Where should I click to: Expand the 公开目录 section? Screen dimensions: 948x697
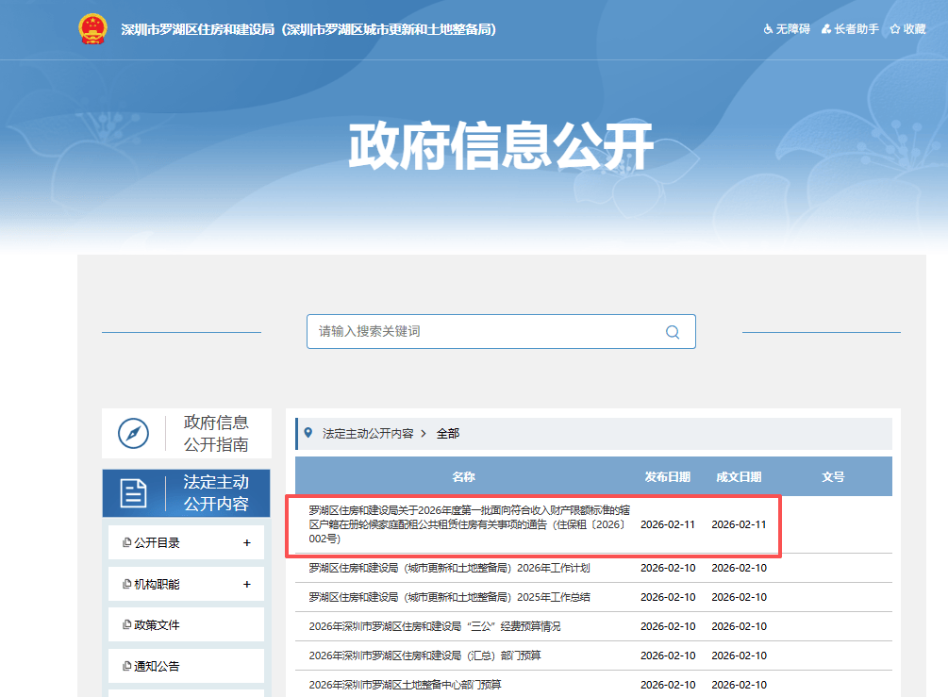[x=246, y=543]
